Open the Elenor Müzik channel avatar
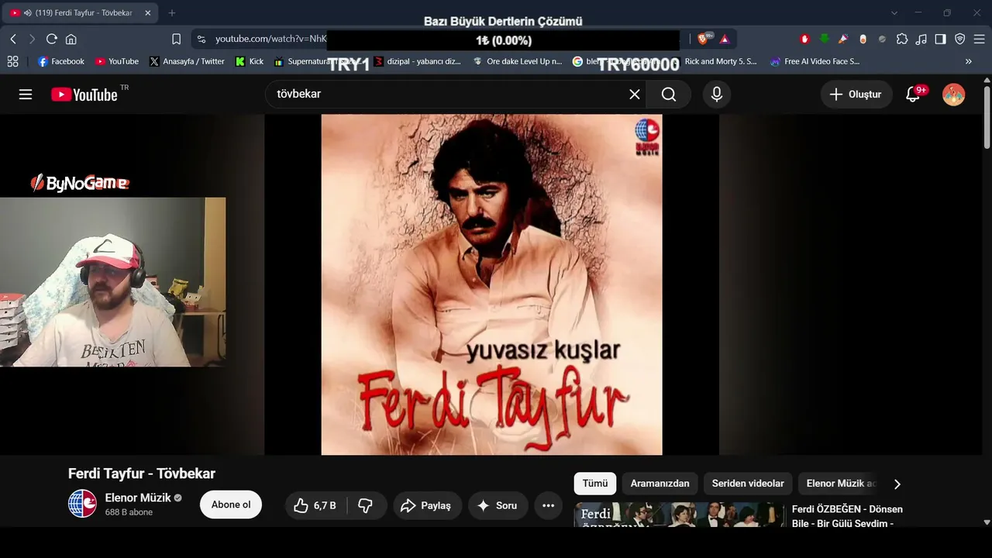 click(82, 505)
